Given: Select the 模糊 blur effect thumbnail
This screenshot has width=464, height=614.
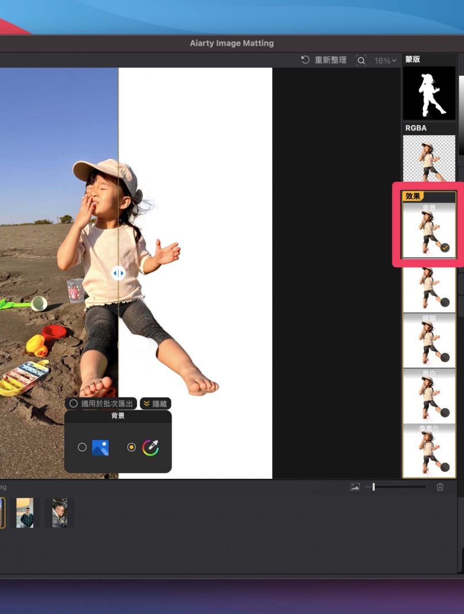Looking at the screenshot, I should coord(429,341).
